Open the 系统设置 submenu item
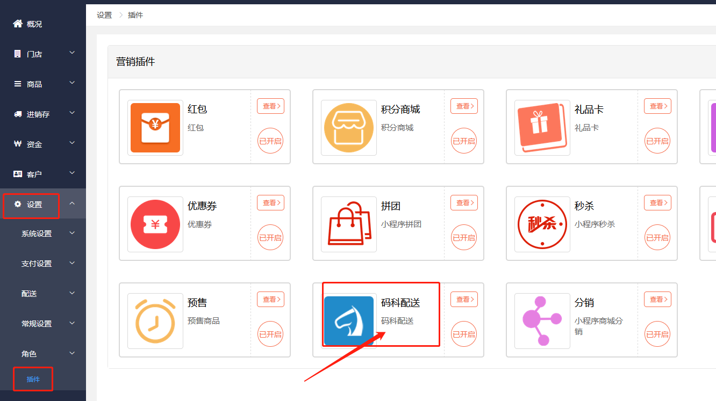Screen dimensions: 716x401 click(x=37, y=234)
